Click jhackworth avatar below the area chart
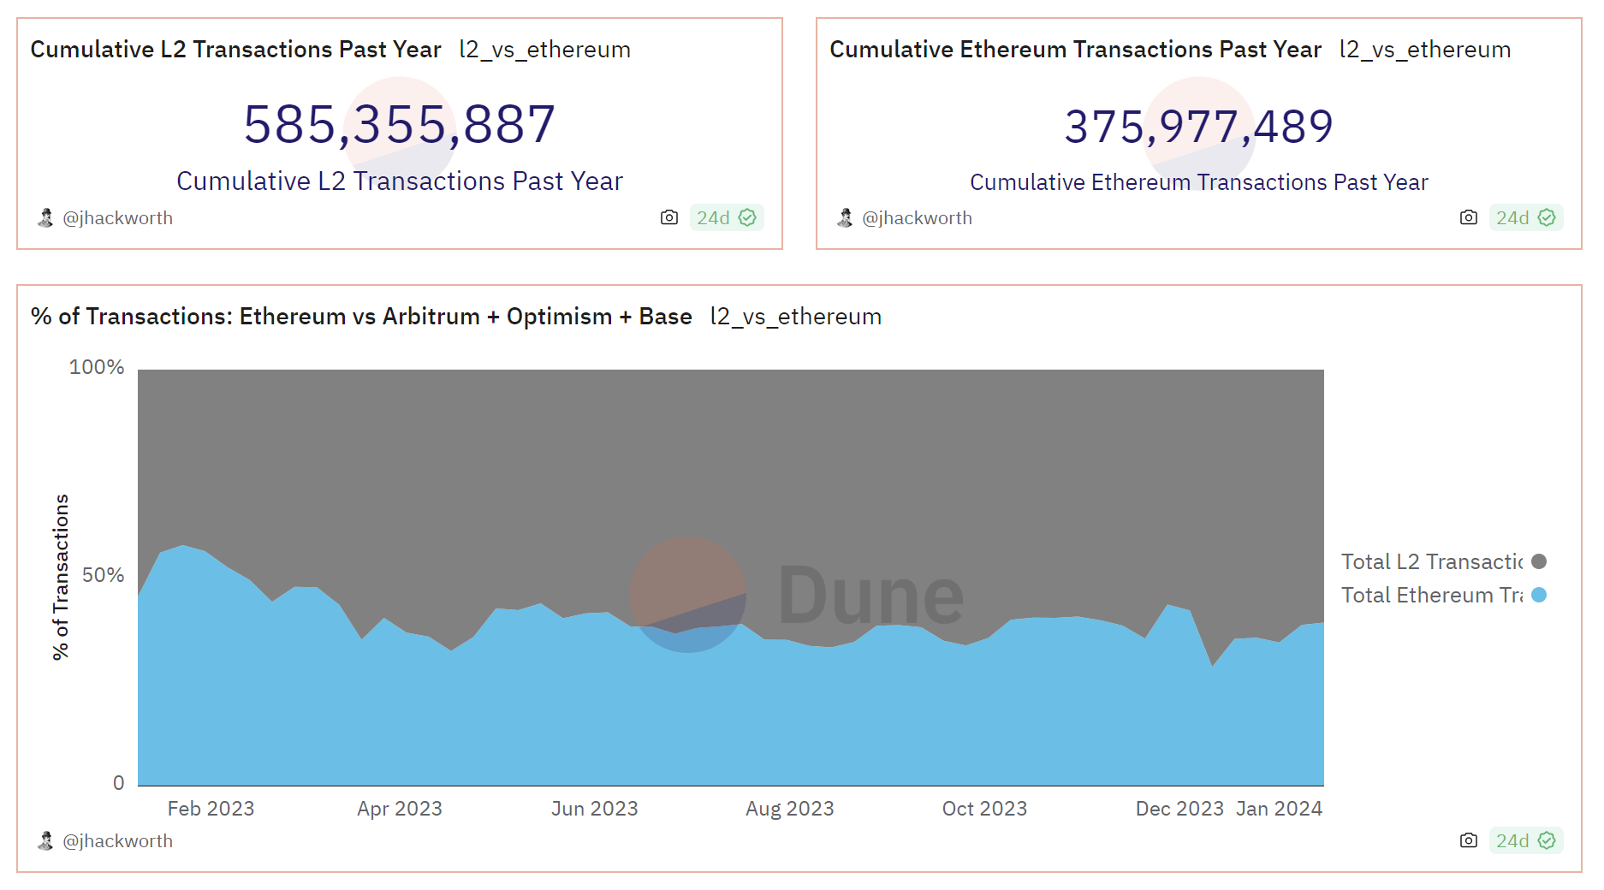Screen dimensions: 1604x890 click(x=45, y=840)
